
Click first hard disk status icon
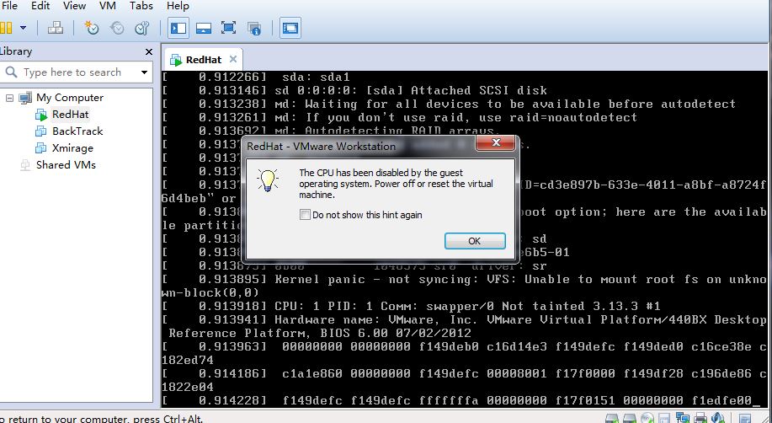(611, 419)
